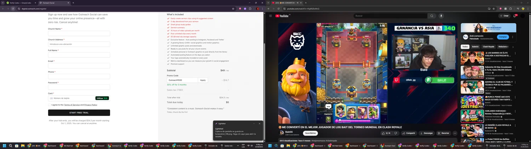Image resolution: width=531 pixels, height=149 pixels.
Task: Open ADIVINA EL CLUB DE FÚTBOL video thumbnail
Action: coord(472,87)
